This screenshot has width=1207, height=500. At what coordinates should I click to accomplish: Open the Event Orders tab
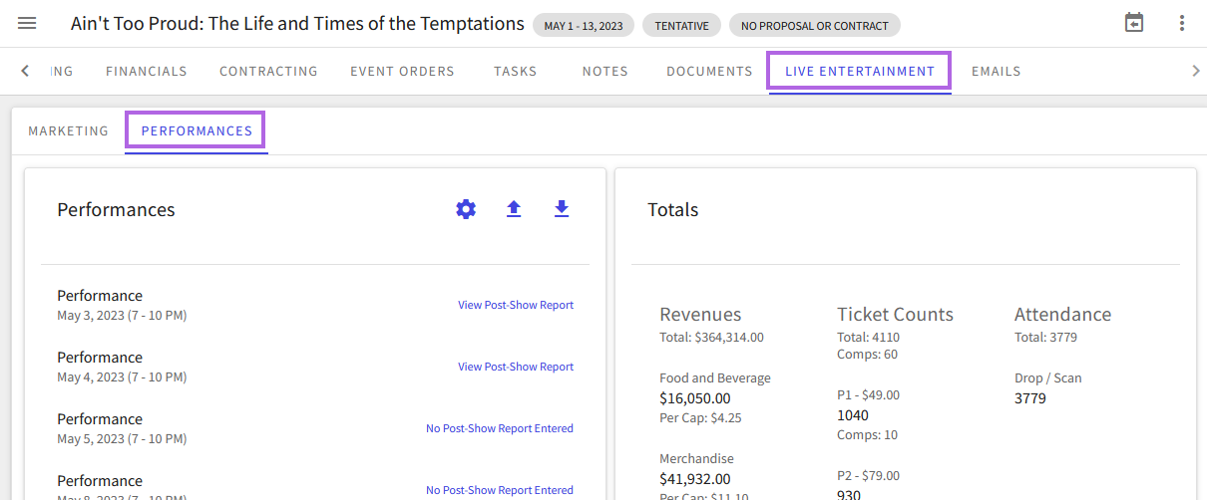(402, 72)
